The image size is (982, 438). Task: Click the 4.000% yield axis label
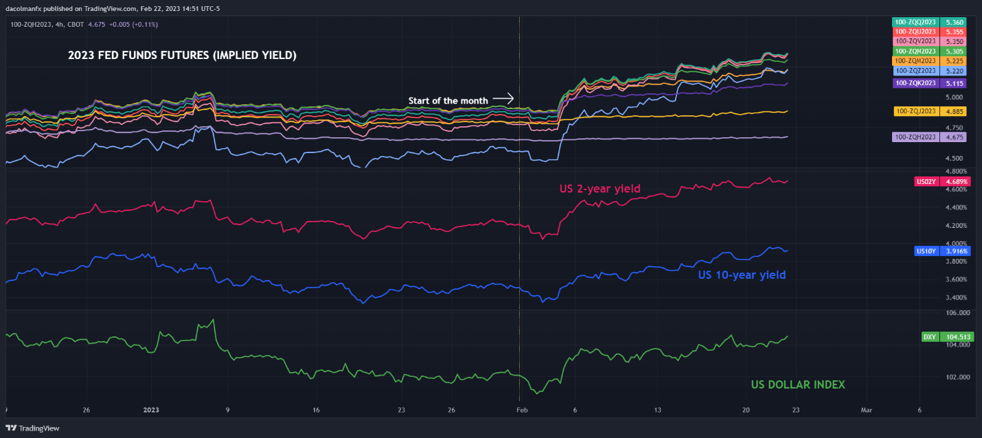click(x=955, y=244)
